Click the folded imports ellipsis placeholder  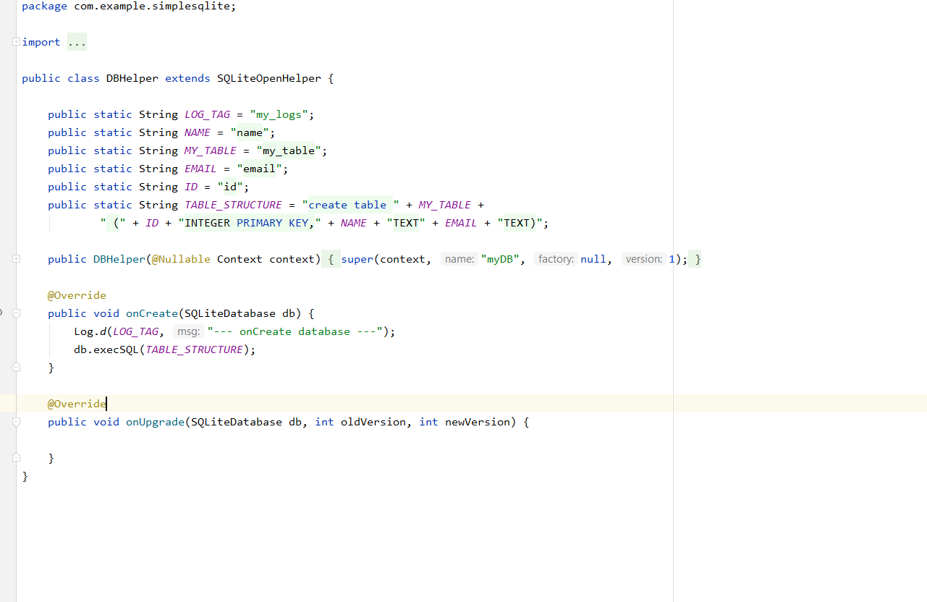[77, 42]
